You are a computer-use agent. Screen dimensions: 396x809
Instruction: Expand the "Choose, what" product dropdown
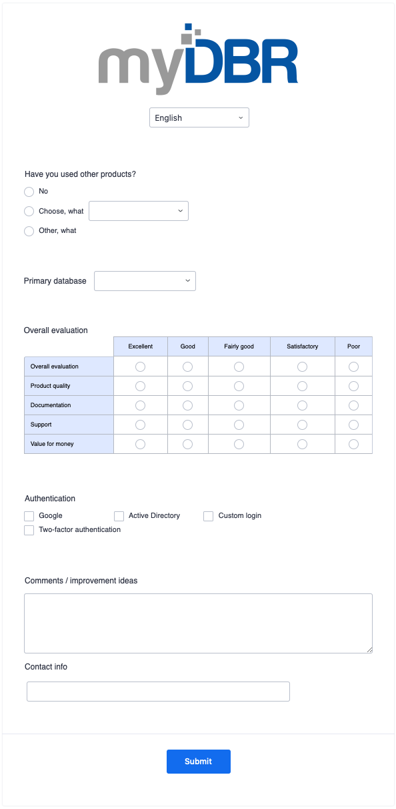139,211
